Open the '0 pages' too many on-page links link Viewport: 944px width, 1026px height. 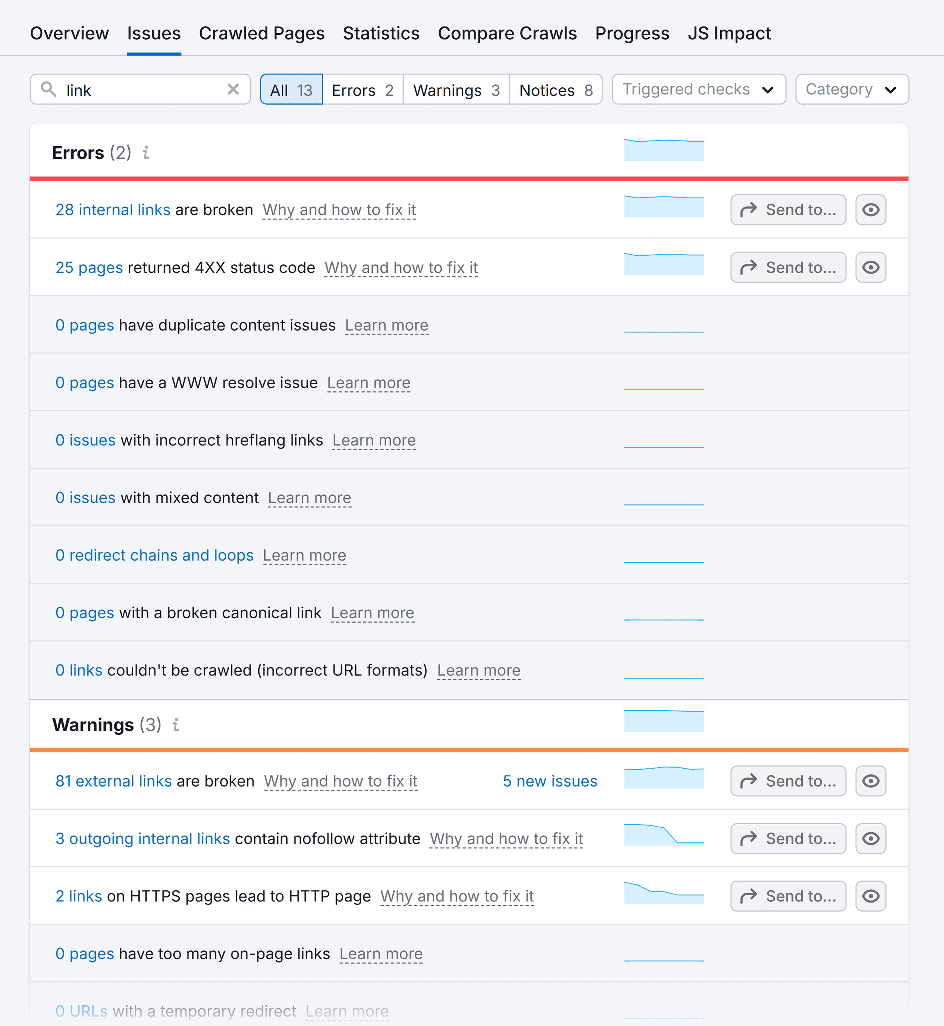(x=85, y=954)
